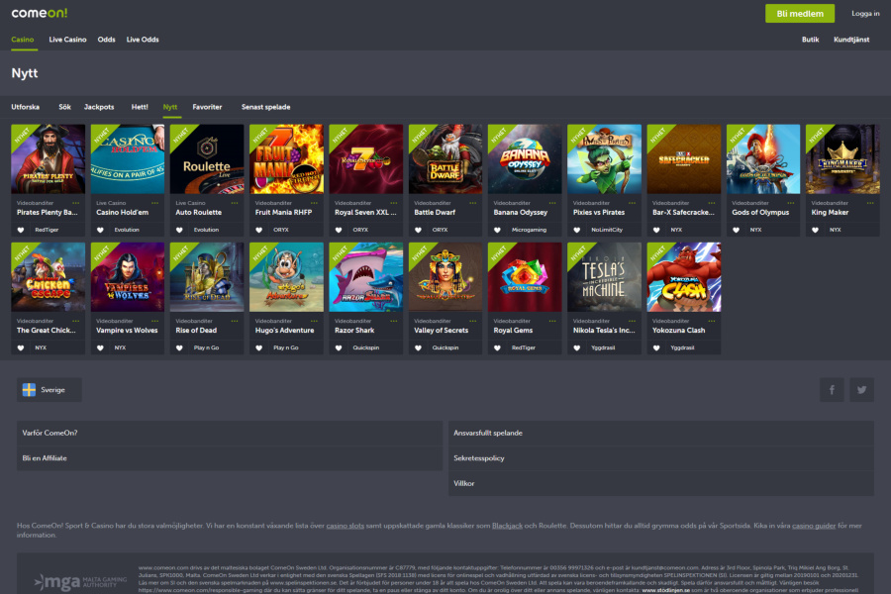This screenshot has width=891, height=594.
Task: Open the ComeOn Facebook page icon
Action: coord(832,390)
